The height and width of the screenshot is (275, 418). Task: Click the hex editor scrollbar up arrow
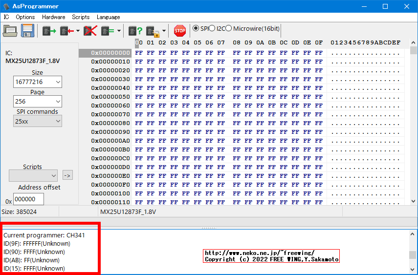[x=414, y=42]
